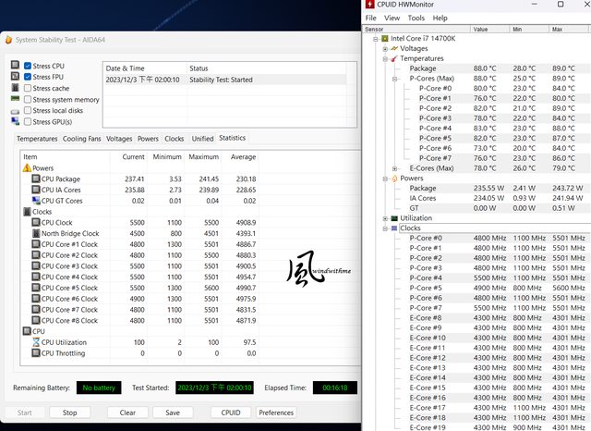591x431 pixels.
Task: Click the CPU Utilization hourglass icon
Action: coord(35,342)
